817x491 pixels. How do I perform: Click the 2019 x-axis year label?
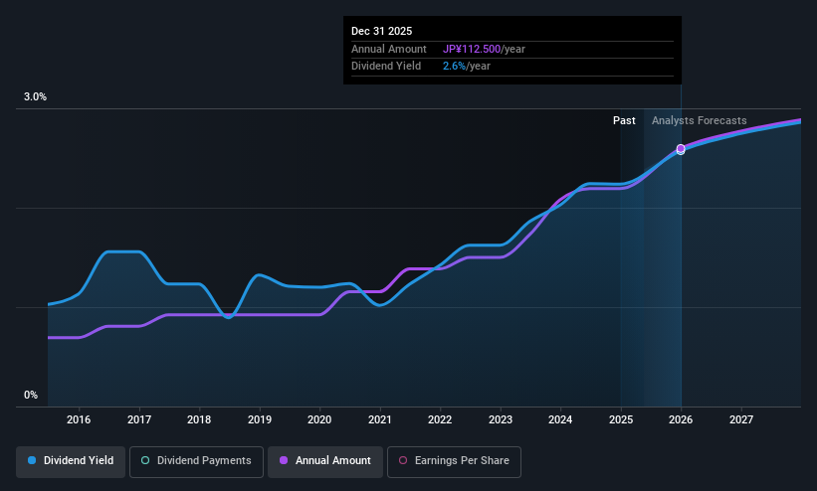(x=260, y=419)
